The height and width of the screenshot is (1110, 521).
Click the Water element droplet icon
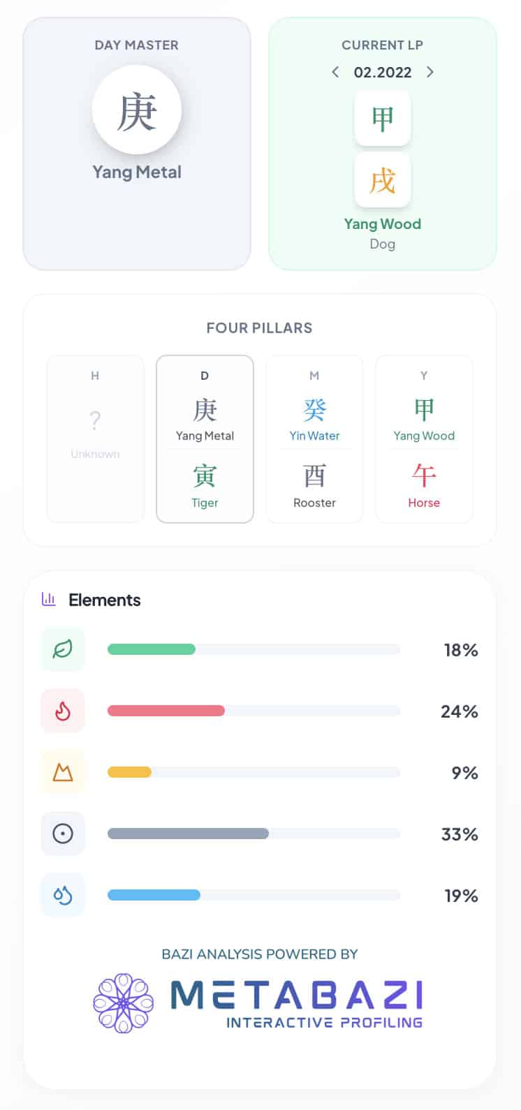[x=63, y=895]
